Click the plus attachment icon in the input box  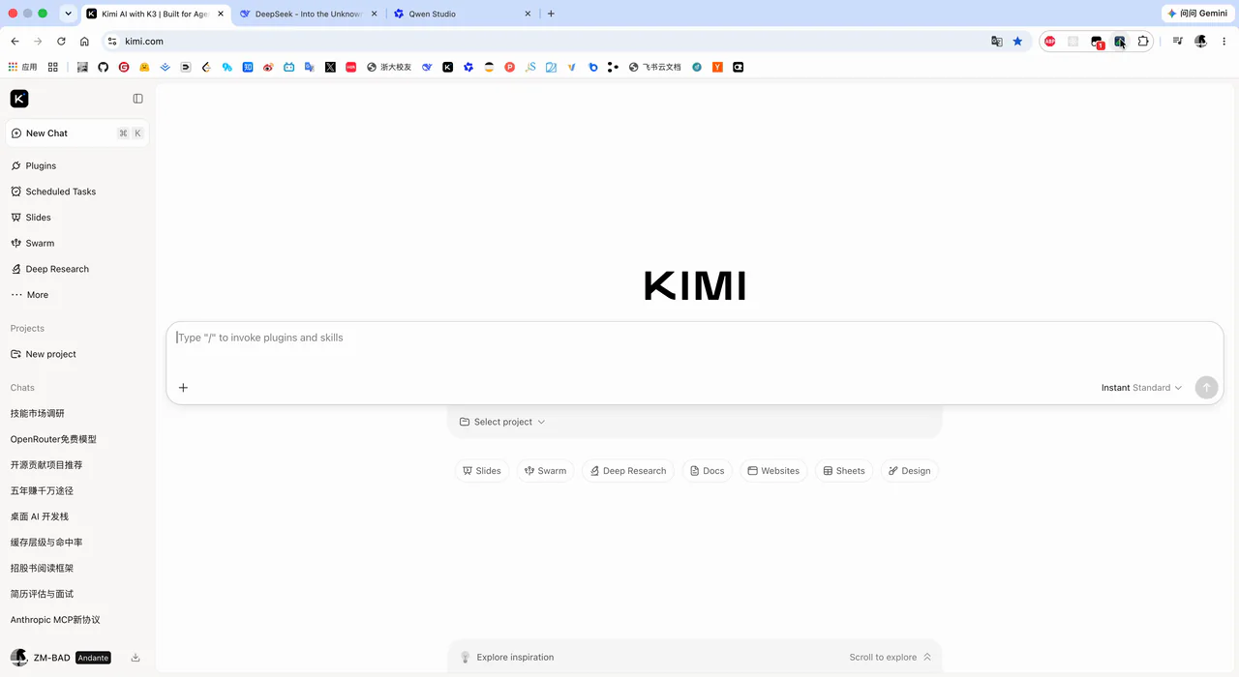pyautogui.click(x=183, y=388)
